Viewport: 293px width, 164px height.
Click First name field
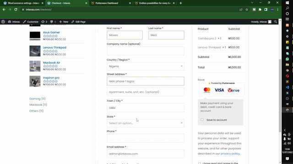tap(125, 35)
